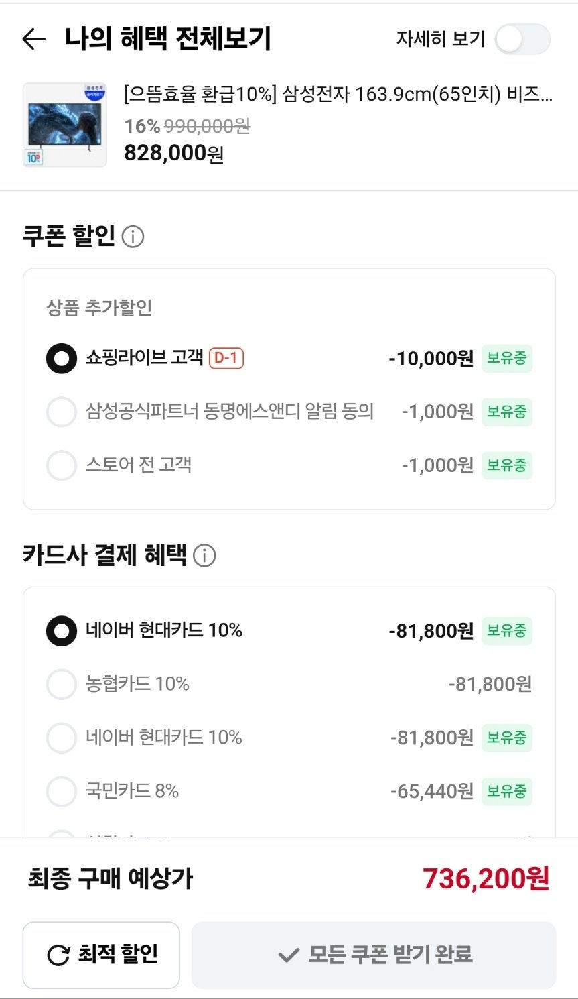Tap 보유중 badge next to 국민카드 8%
The width and height of the screenshot is (578, 999).
tap(507, 792)
